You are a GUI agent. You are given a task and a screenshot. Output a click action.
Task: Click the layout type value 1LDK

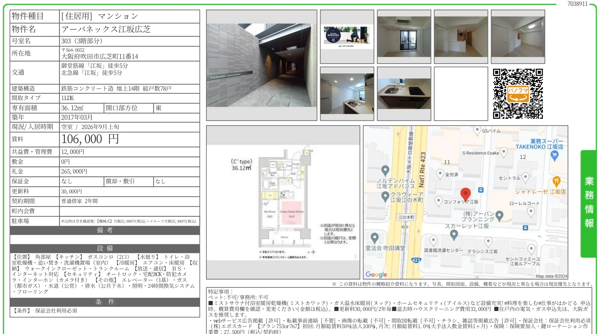pos(68,98)
